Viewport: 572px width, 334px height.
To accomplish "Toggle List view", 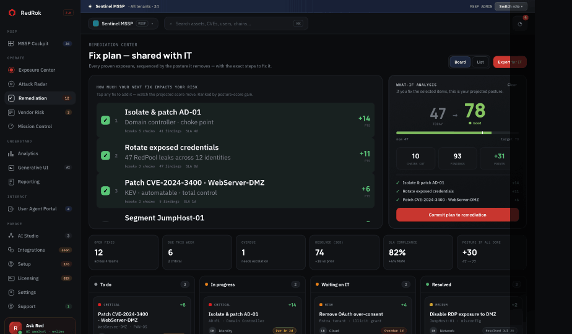I will [x=480, y=62].
